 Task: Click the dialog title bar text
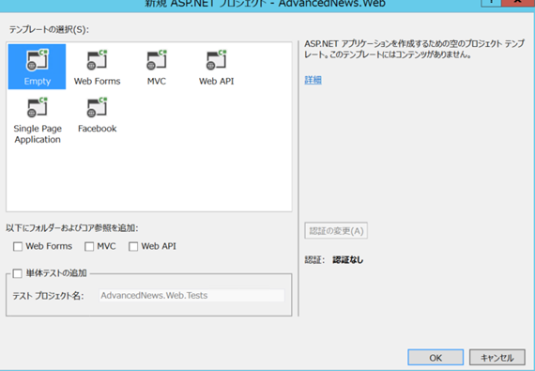[266, 4]
